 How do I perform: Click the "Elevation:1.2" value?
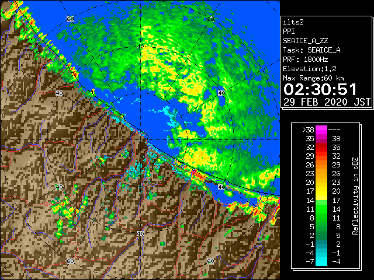[x=310, y=69]
